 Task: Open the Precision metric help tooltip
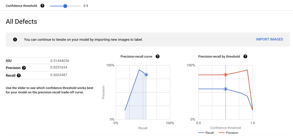pos(24,68)
